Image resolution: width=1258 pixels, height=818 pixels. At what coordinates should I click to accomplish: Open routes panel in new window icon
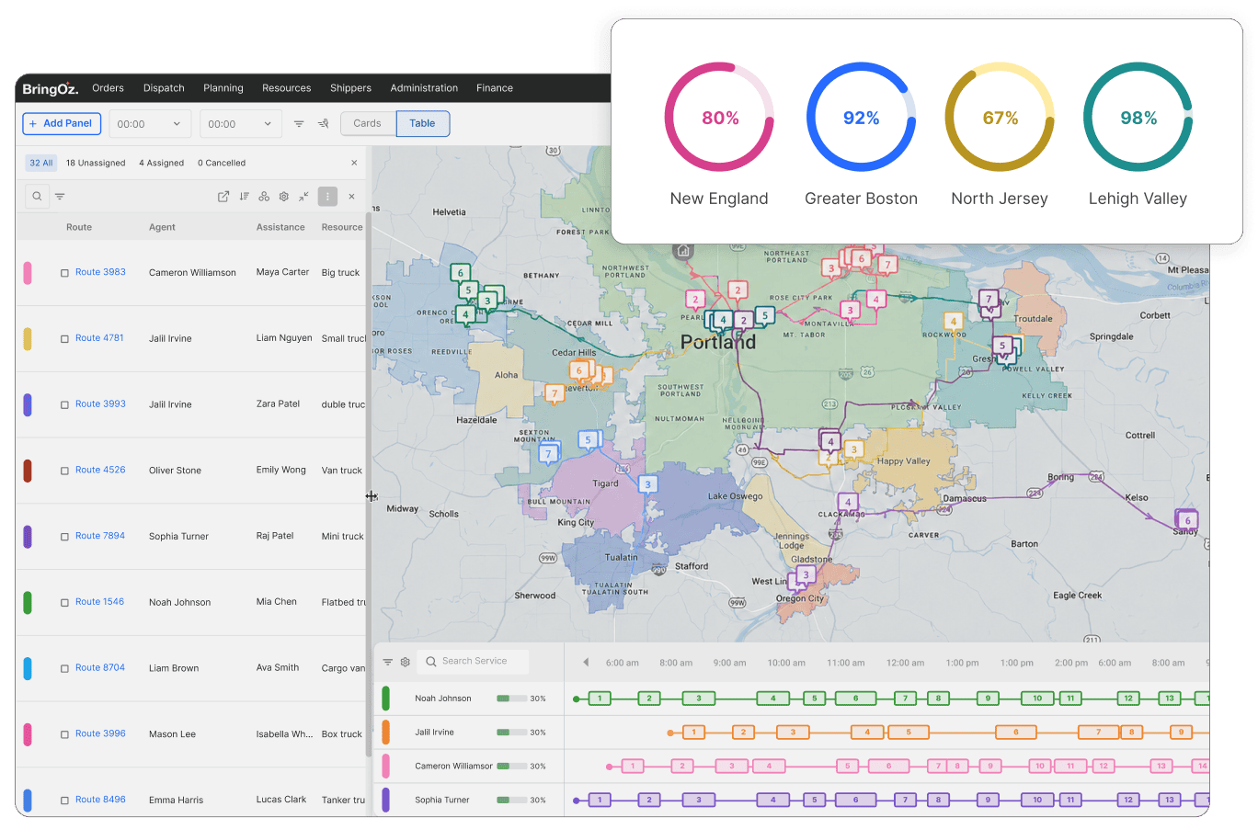(x=223, y=196)
